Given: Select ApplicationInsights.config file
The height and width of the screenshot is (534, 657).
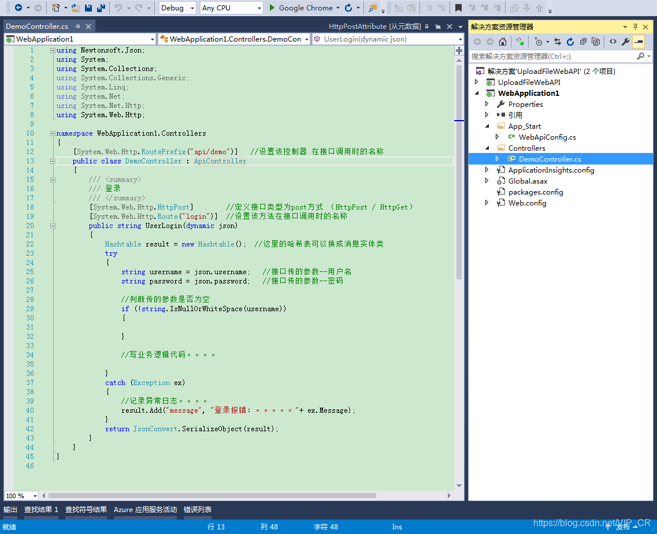Looking at the screenshot, I should tap(551, 170).
